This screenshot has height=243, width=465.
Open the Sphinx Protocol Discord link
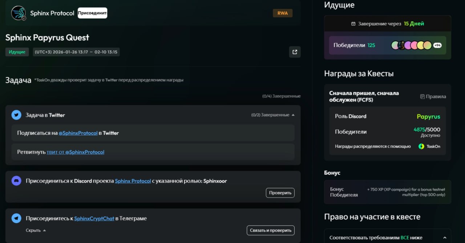pos(133,181)
